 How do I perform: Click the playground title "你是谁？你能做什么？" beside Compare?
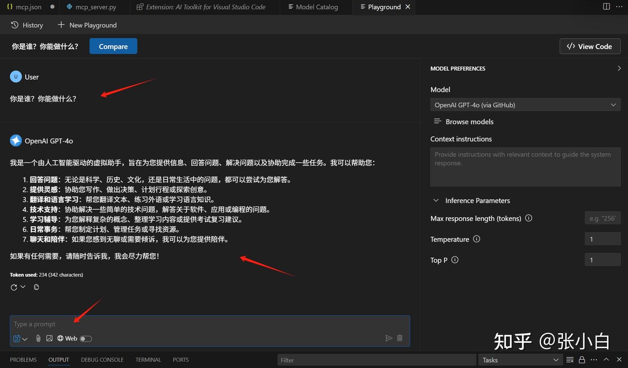pos(45,46)
